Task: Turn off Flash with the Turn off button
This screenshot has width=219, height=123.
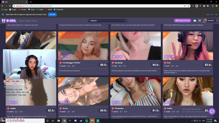Action: (x=52, y=14)
